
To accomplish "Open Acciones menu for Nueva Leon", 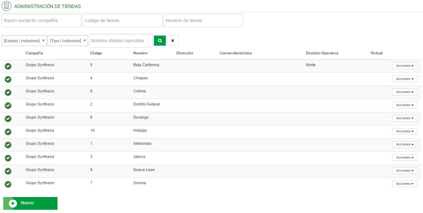I will (405, 171).
